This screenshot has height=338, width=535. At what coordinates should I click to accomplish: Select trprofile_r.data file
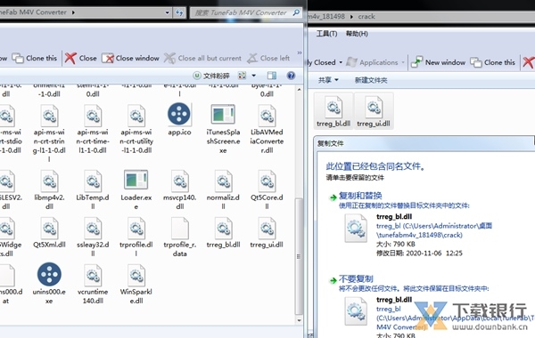coord(180,237)
